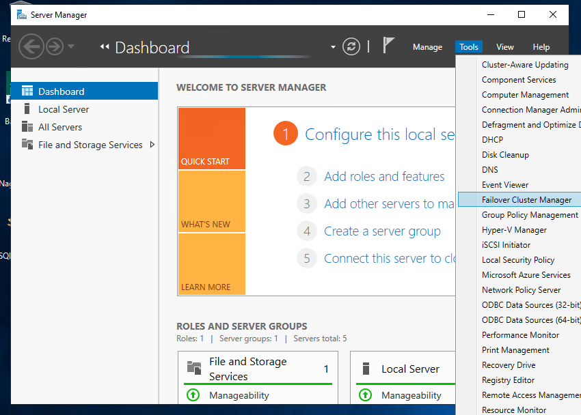Click Manageability under File and Storage Services
Screen dimensions: 581x415
[x=239, y=395]
